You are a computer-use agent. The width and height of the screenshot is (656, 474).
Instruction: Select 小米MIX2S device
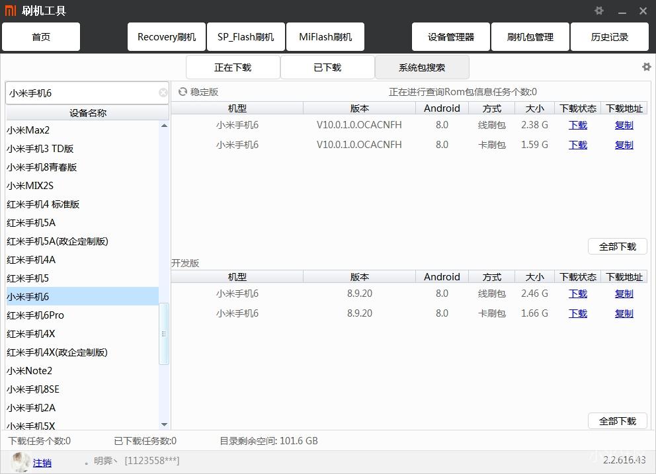pos(82,185)
